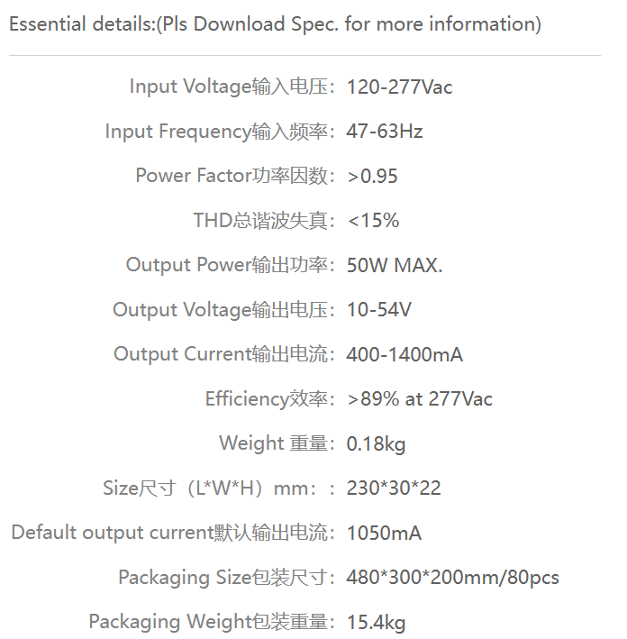The width and height of the screenshot is (627, 639).
Task: Click the 230*30*22 size value
Action: tap(394, 488)
